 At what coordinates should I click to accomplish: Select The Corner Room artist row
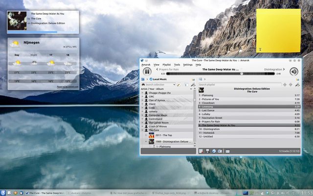[x=167, y=122]
